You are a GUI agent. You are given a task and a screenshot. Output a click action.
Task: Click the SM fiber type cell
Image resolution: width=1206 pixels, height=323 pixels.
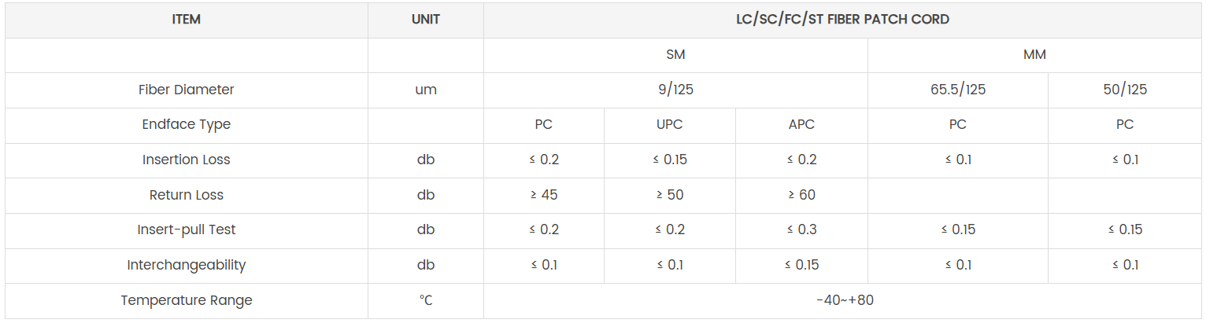point(675,55)
